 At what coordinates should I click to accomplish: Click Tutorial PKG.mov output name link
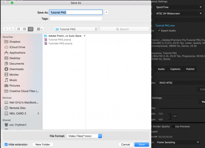[x=165, y=26]
